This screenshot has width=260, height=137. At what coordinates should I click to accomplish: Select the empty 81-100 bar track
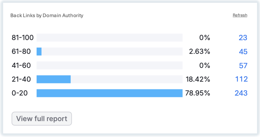click(x=109, y=38)
